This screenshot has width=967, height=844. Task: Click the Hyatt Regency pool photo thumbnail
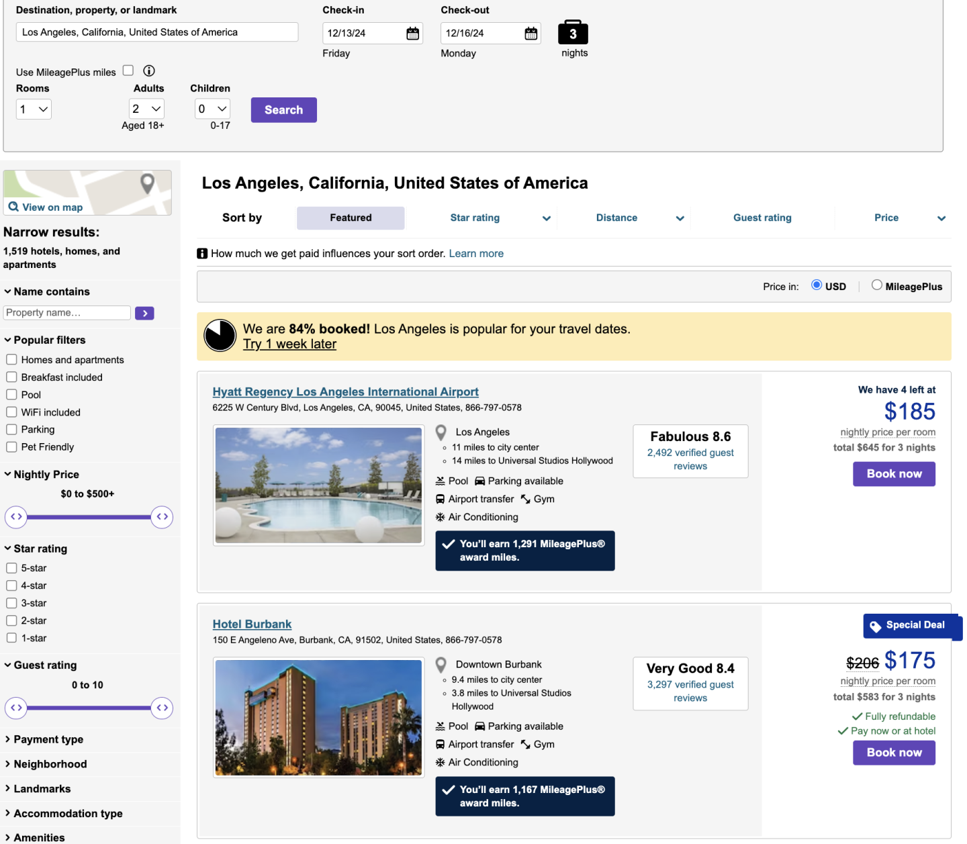coord(318,485)
